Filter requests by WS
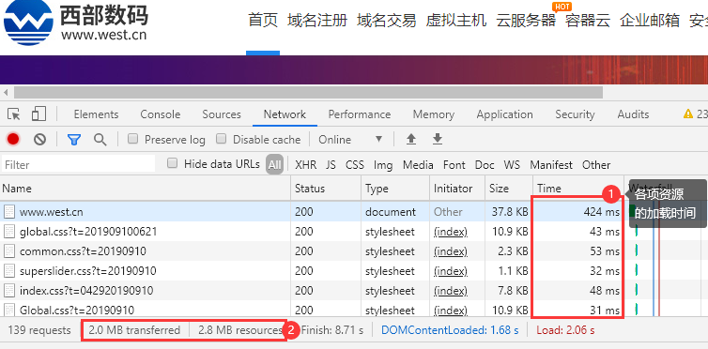The height and width of the screenshot is (349, 708). click(x=512, y=165)
